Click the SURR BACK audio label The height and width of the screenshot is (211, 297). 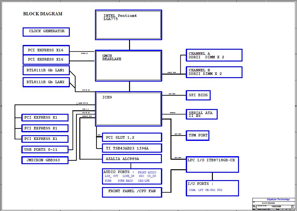125,181
